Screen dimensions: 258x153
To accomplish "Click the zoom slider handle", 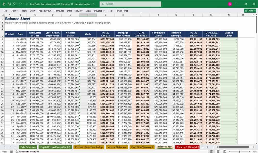I will tap(240, 151).
